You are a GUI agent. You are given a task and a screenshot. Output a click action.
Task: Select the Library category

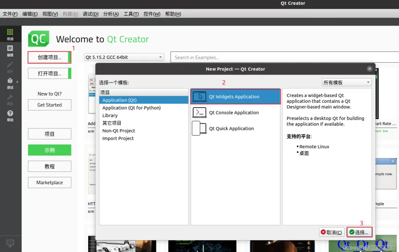pos(144,115)
